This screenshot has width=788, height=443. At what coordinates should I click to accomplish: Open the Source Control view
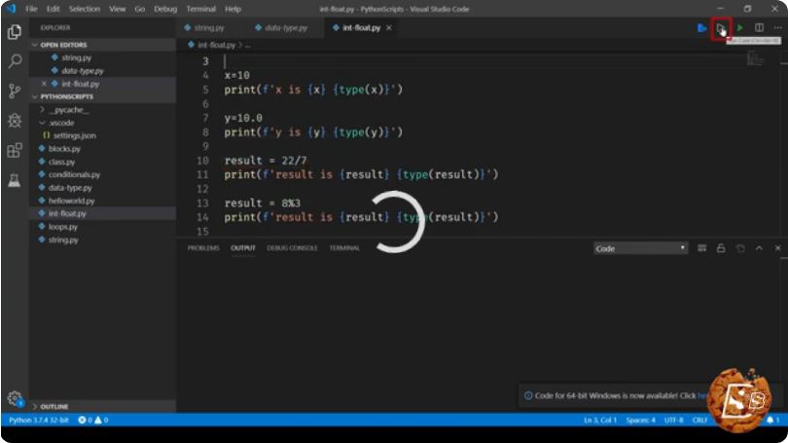tap(15, 91)
